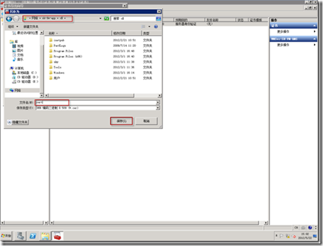Click the 预期目的 column header in the background window
The height and width of the screenshot is (246, 323).
pos(189,20)
